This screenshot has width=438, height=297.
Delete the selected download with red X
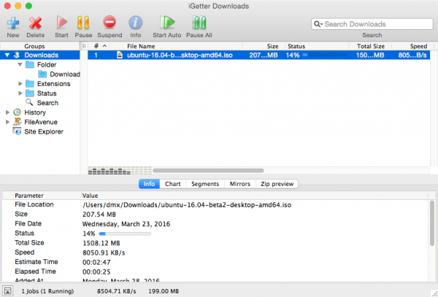pyautogui.click(x=35, y=23)
